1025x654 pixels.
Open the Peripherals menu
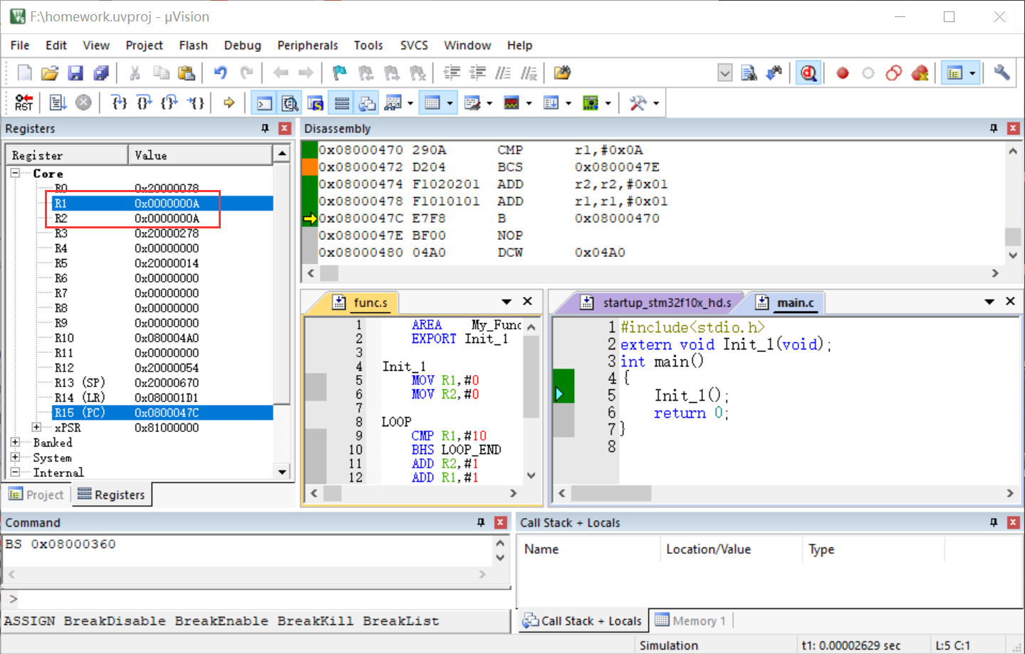308,45
